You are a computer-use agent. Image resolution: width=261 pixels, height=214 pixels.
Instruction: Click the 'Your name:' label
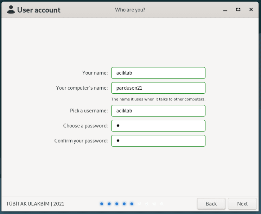tap(95, 73)
